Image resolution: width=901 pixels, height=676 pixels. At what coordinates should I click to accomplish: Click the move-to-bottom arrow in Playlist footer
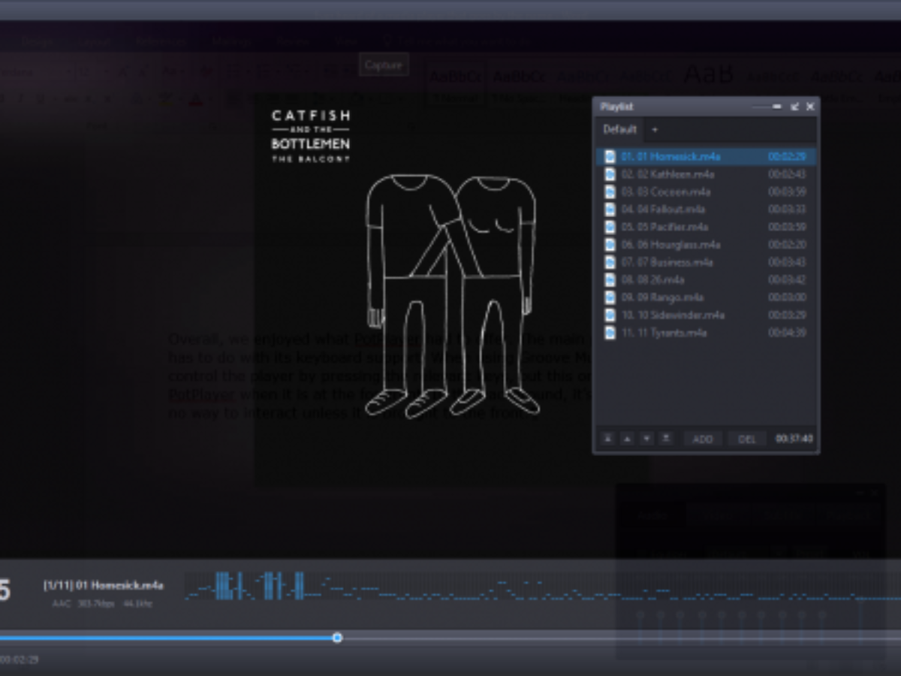665,439
